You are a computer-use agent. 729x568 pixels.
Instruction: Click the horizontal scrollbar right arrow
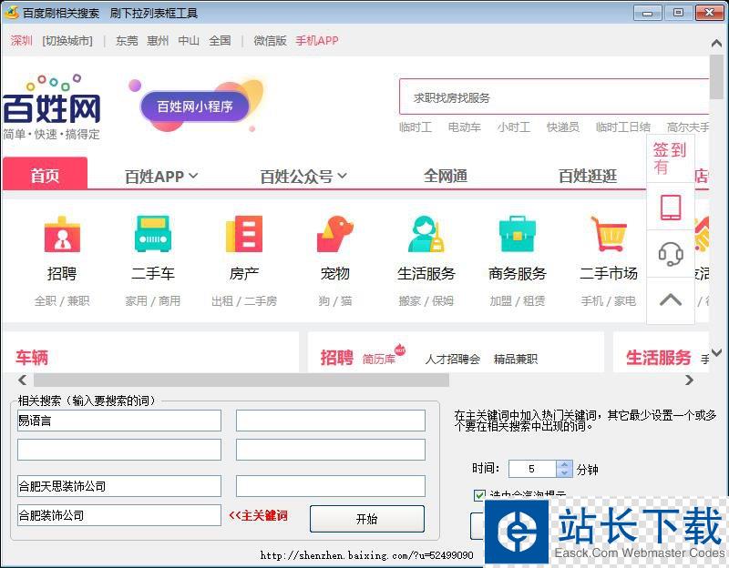click(689, 380)
